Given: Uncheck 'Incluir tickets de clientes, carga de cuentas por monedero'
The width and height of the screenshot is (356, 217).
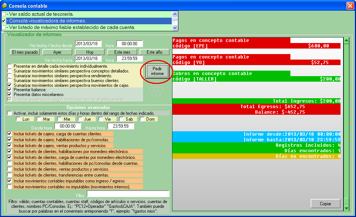Looking at the screenshot, I should click(x=9, y=157).
